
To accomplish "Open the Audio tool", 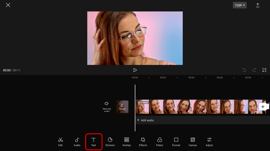I will 77,142.
